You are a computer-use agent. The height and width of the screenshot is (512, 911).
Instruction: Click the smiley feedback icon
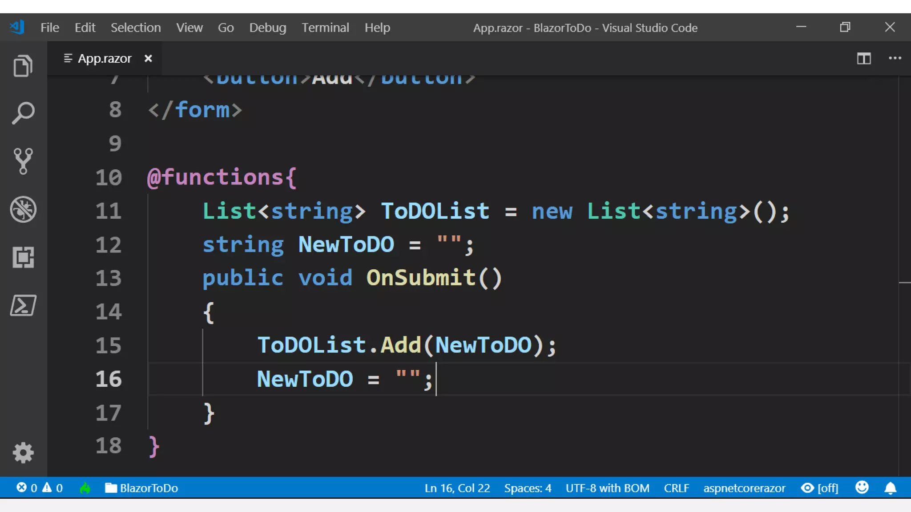(862, 488)
